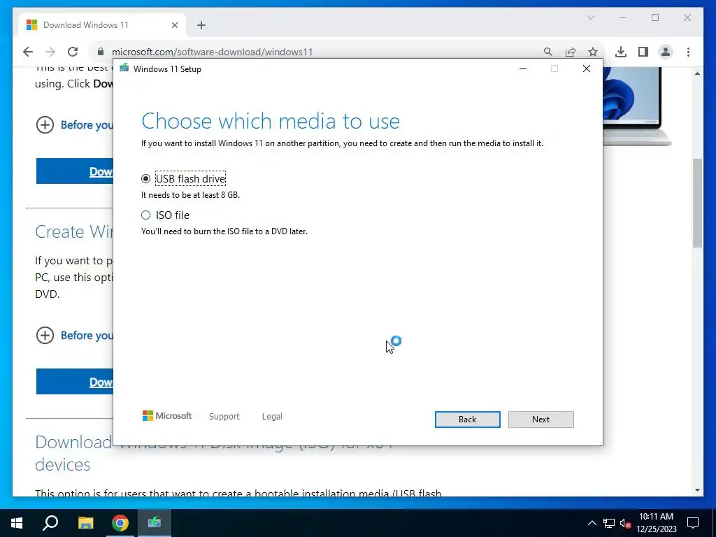Screen dimensions: 716x537
Task: Open File Explorer from taskbar
Action: 85,523
